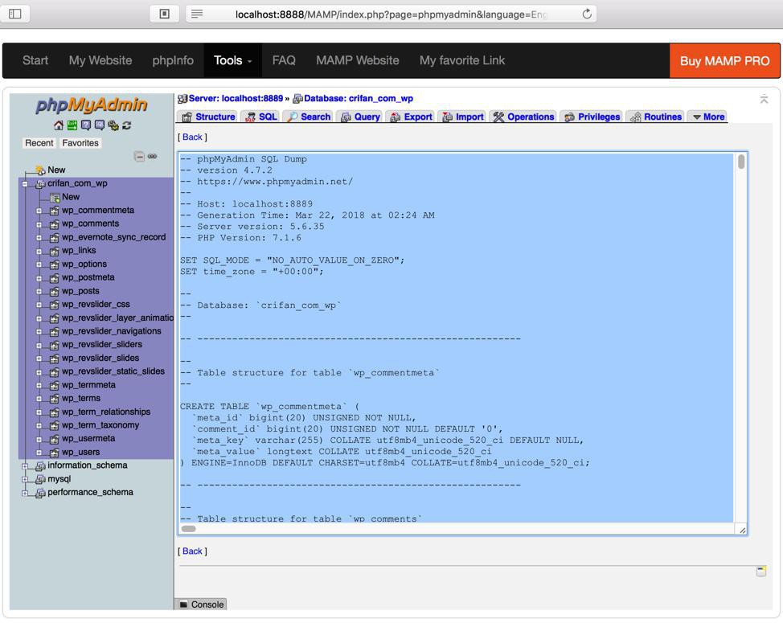
Task: Open the Tools dropdown menu
Action: tap(232, 60)
